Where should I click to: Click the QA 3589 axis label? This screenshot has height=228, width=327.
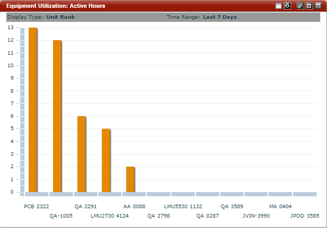point(232,207)
